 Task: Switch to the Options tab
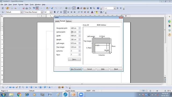pyautogui.click(x=69, y=21)
